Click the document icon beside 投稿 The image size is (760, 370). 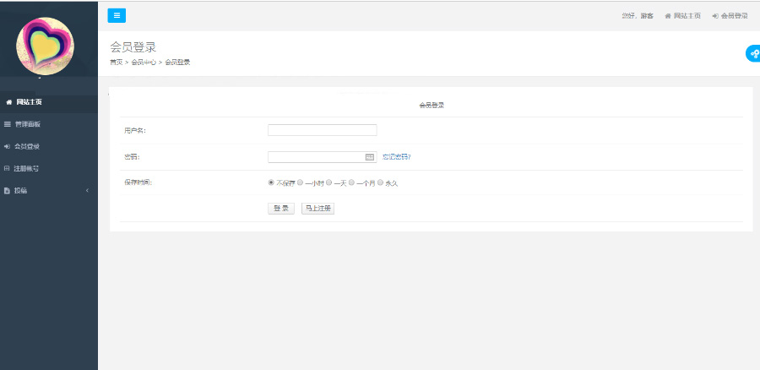tap(8, 191)
